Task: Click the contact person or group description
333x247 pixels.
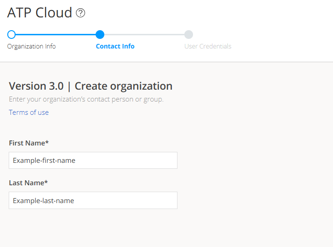Action: [86, 99]
